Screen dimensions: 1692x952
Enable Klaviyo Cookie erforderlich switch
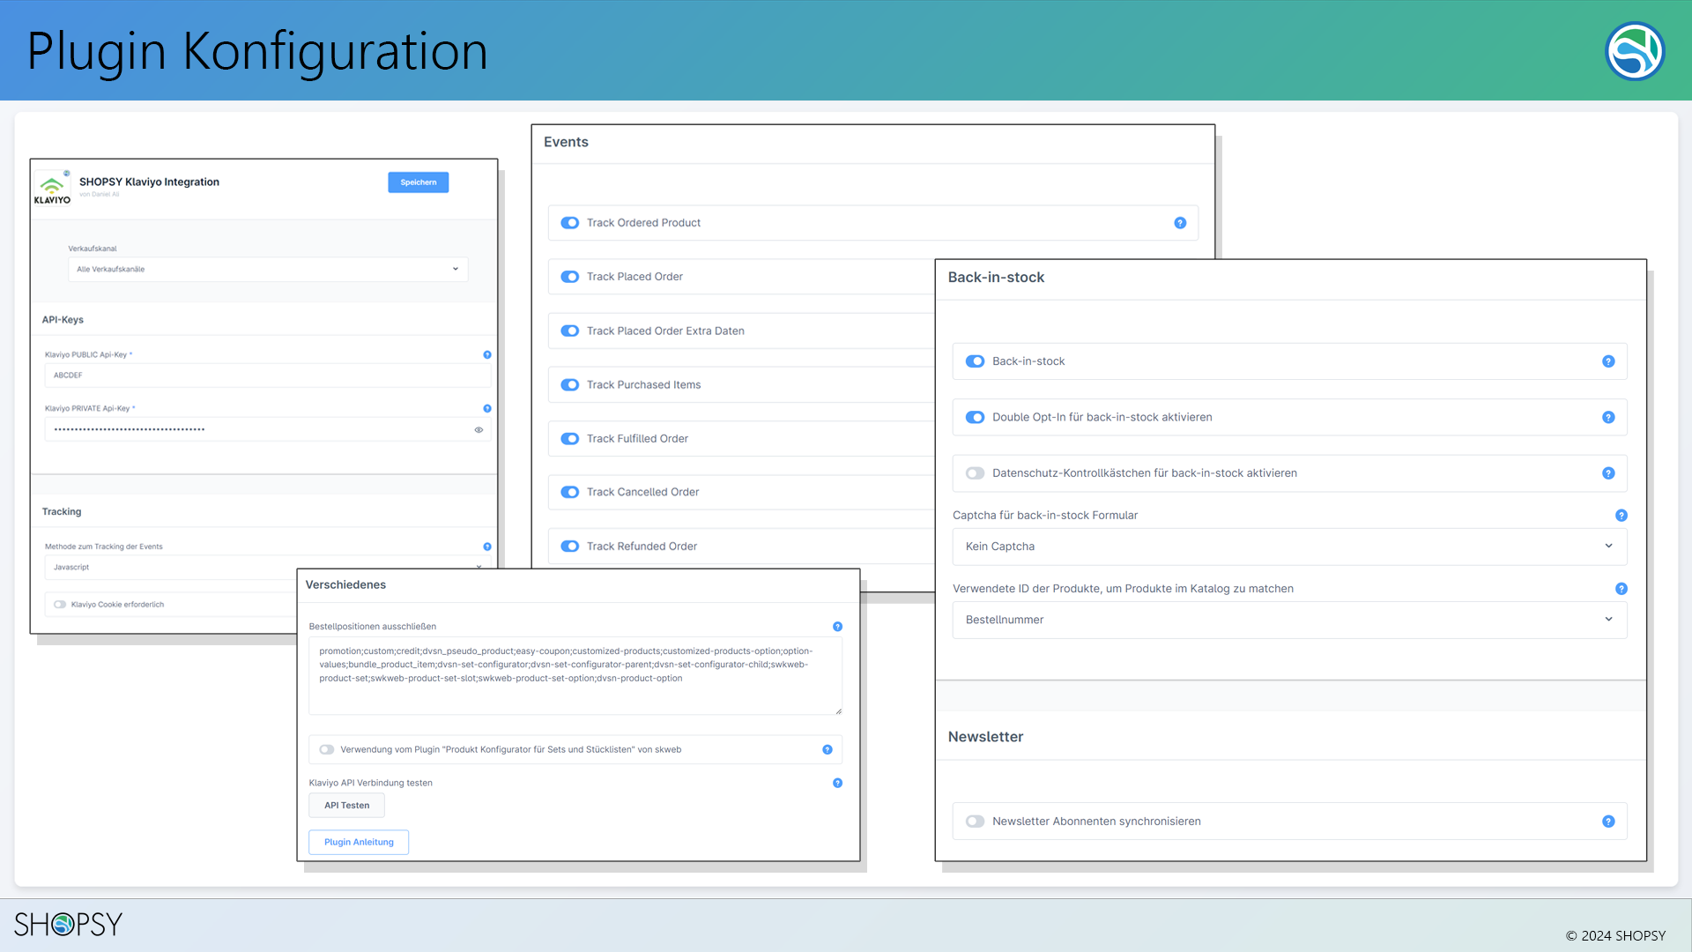[x=60, y=605]
